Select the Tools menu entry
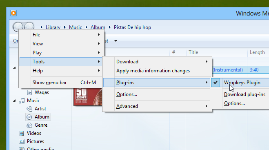 (x=61, y=62)
